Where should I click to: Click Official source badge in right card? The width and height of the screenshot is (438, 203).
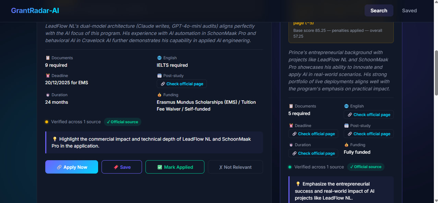[366, 167]
